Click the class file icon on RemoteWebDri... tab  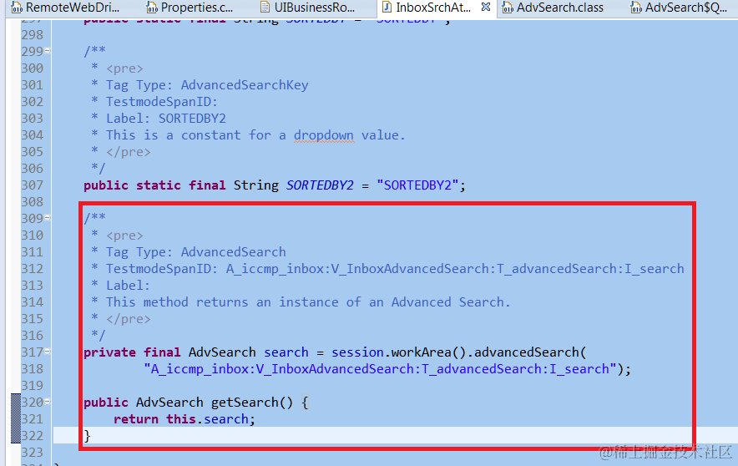pyautogui.click(x=17, y=8)
